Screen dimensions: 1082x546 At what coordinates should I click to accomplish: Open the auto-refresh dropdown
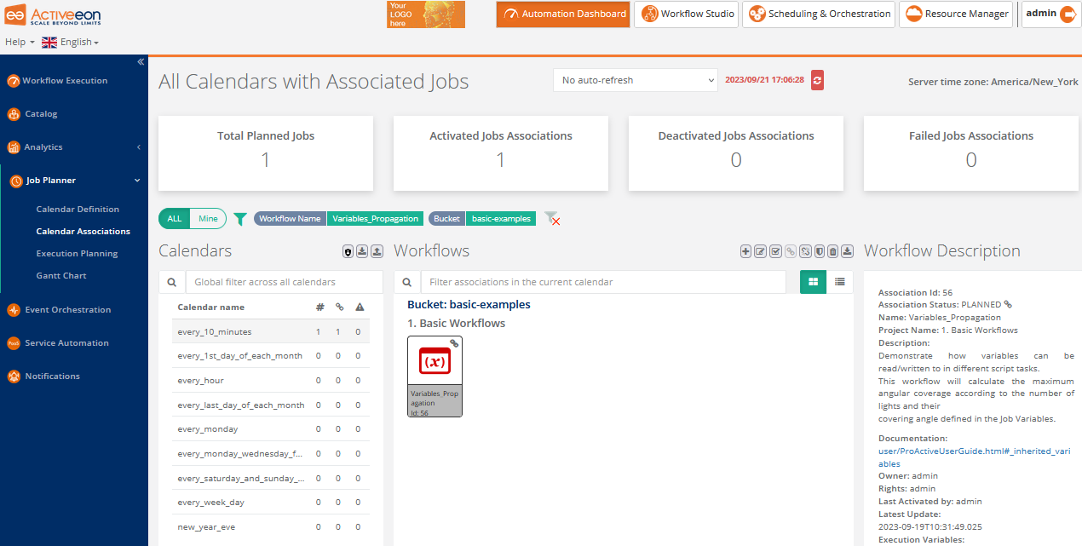pyautogui.click(x=636, y=80)
